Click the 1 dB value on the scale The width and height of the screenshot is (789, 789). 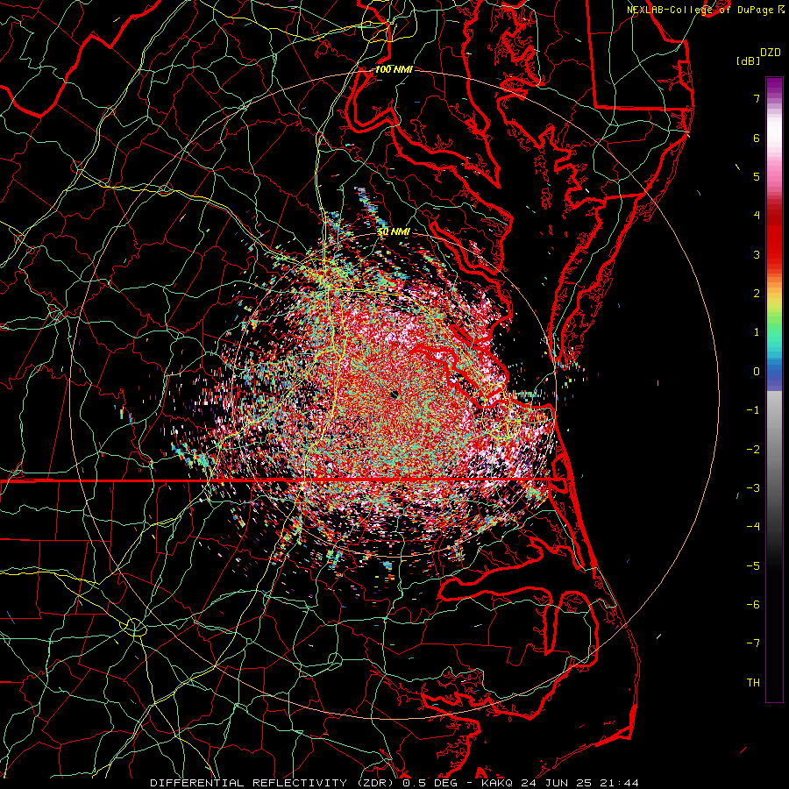(757, 332)
